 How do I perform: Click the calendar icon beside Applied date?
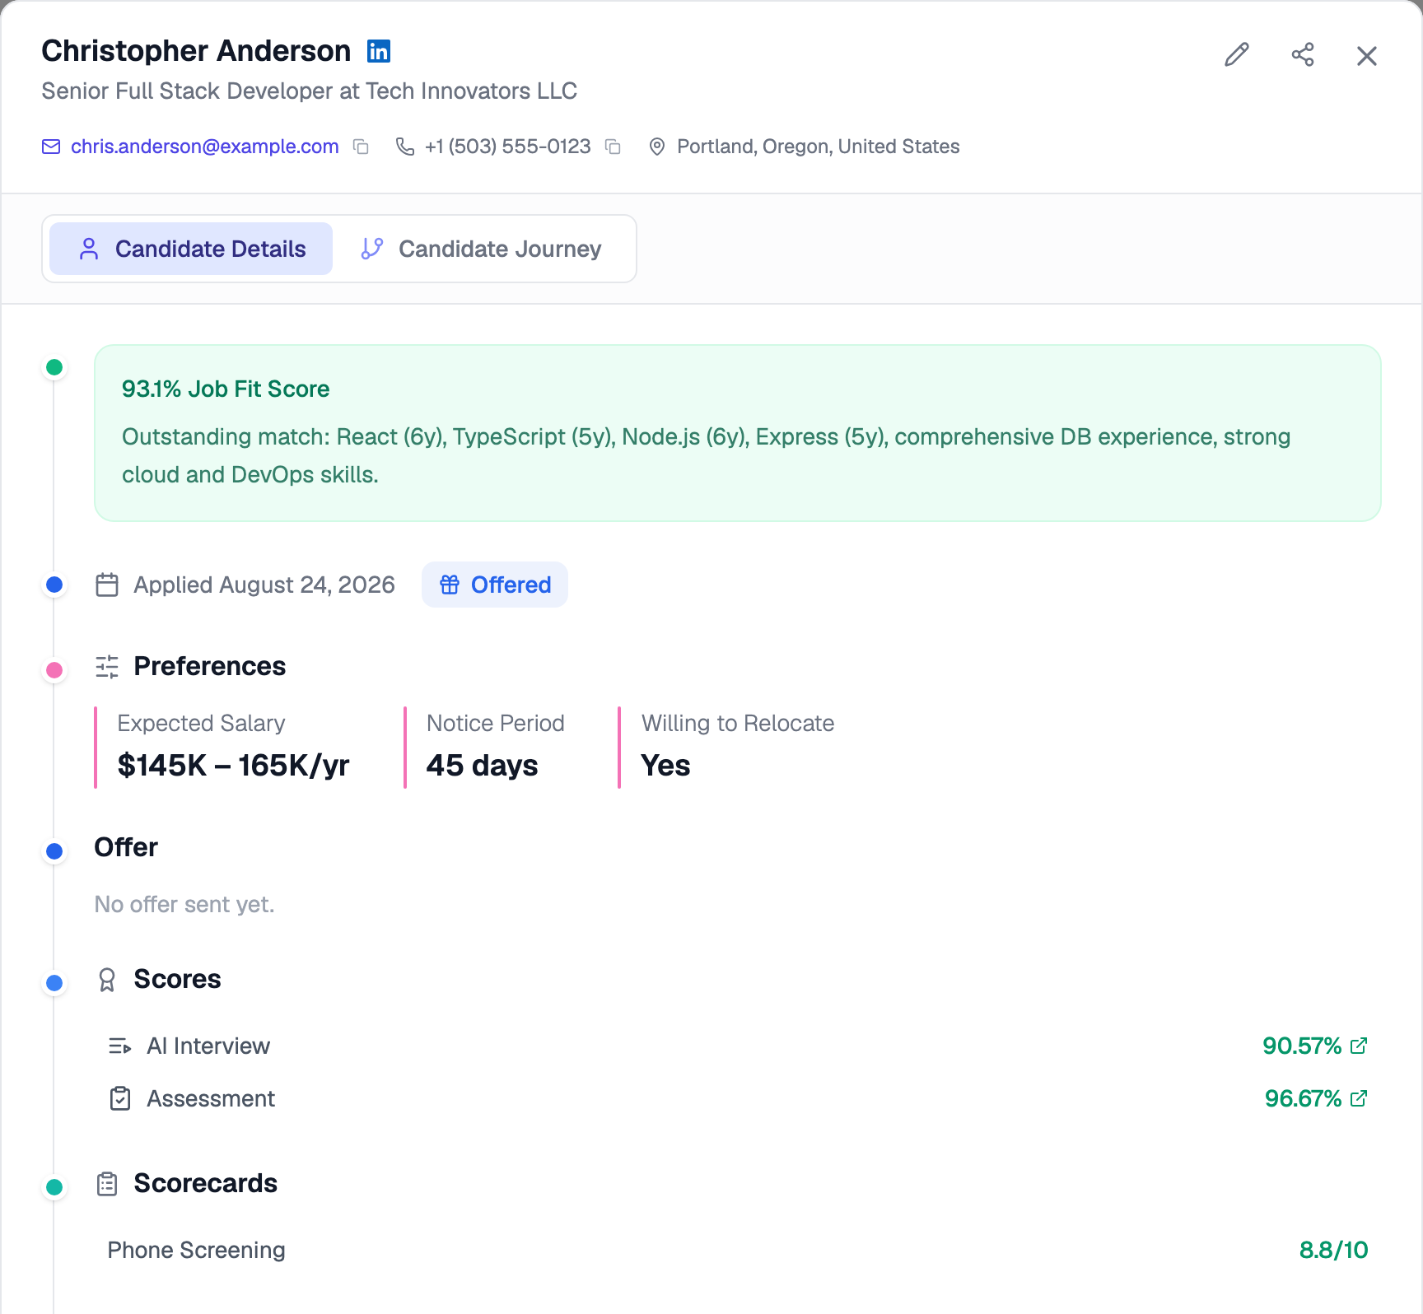click(x=107, y=585)
